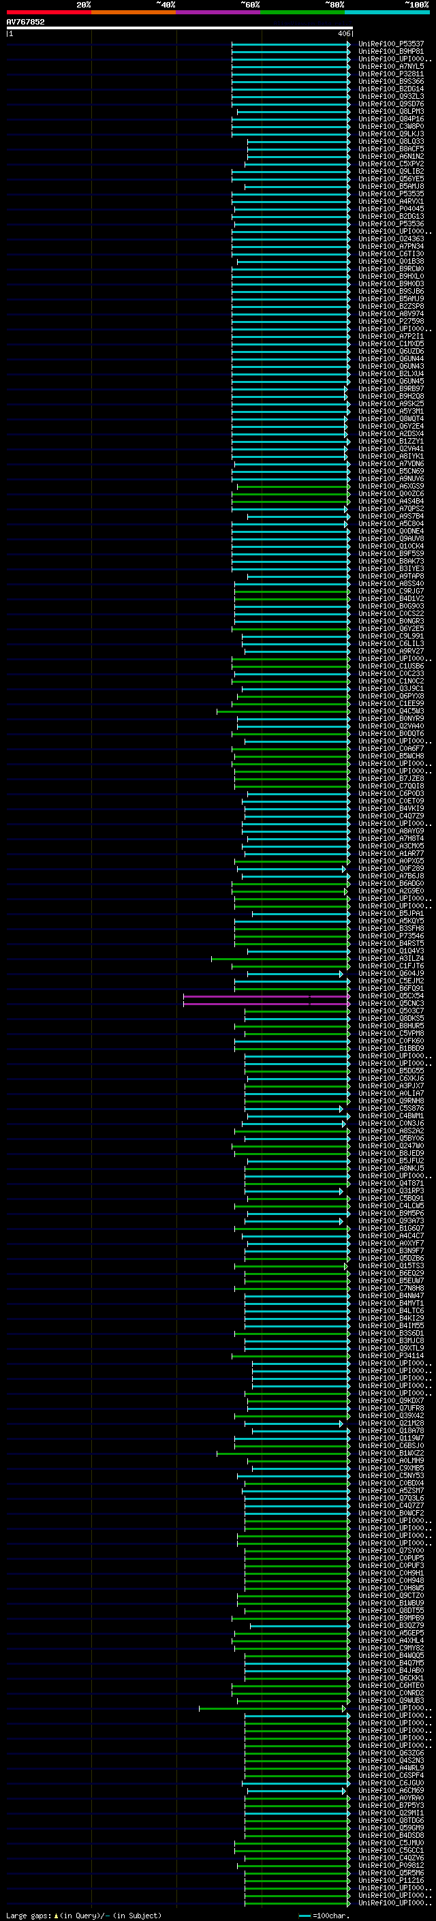Select the UniRef100_Q8LPM3 label
This screenshot has height=1921, width=436.
click(x=391, y=111)
